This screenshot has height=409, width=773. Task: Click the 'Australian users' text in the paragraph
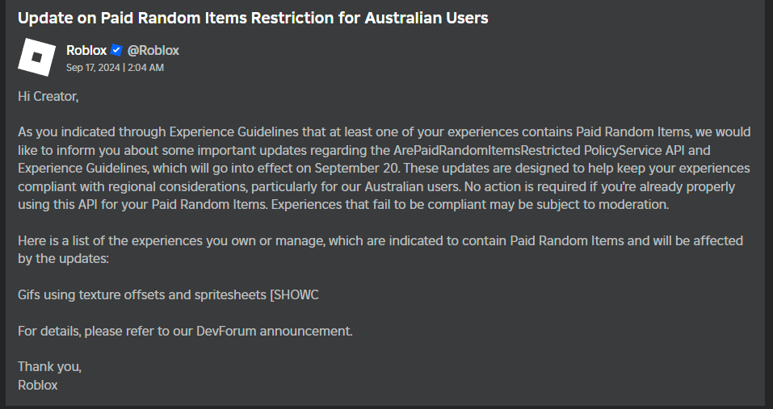(x=413, y=186)
